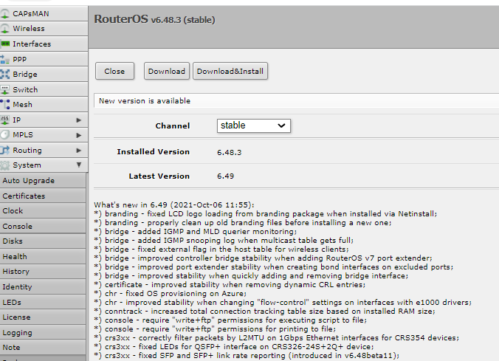This screenshot has height=361, width=499.
Task: Click the certificate CRL entries changelog line
Action: [230, 284]
